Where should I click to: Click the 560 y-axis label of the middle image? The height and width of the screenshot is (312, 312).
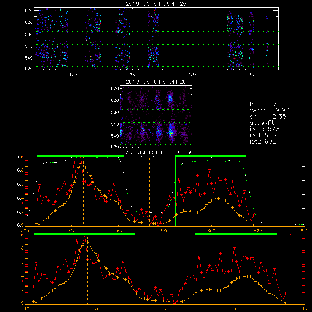pos(115,124)
